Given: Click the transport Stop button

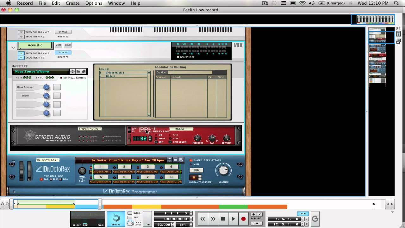Looking at the screenshot, I should [x=223, y=219].
